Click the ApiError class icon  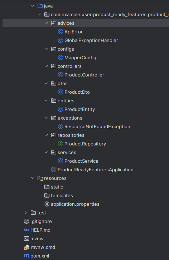click(61, 32)
